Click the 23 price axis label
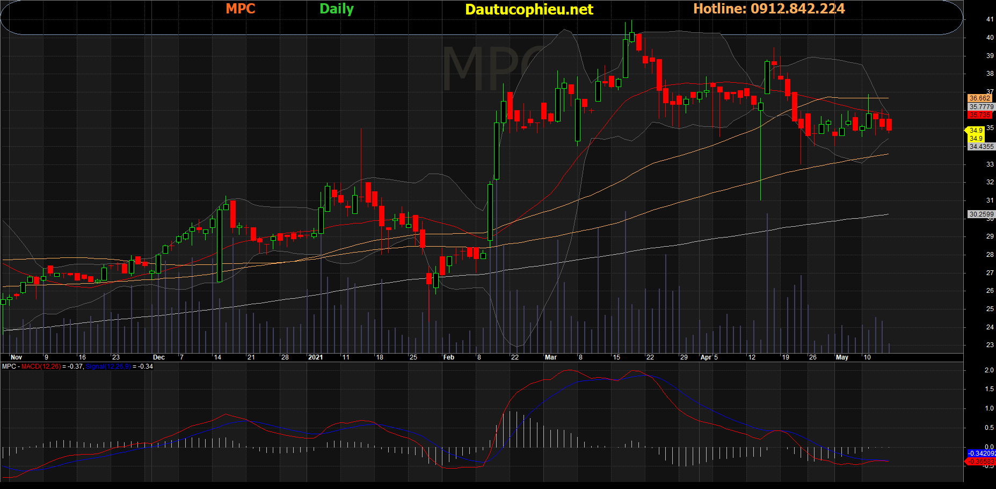Image resolution: width=996 pixels, height=489 pixels. 990,345
